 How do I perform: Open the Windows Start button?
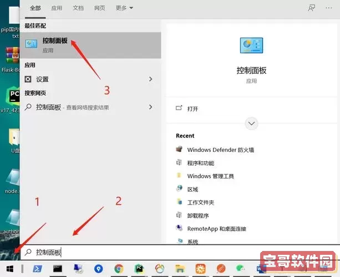click(10, 269)
